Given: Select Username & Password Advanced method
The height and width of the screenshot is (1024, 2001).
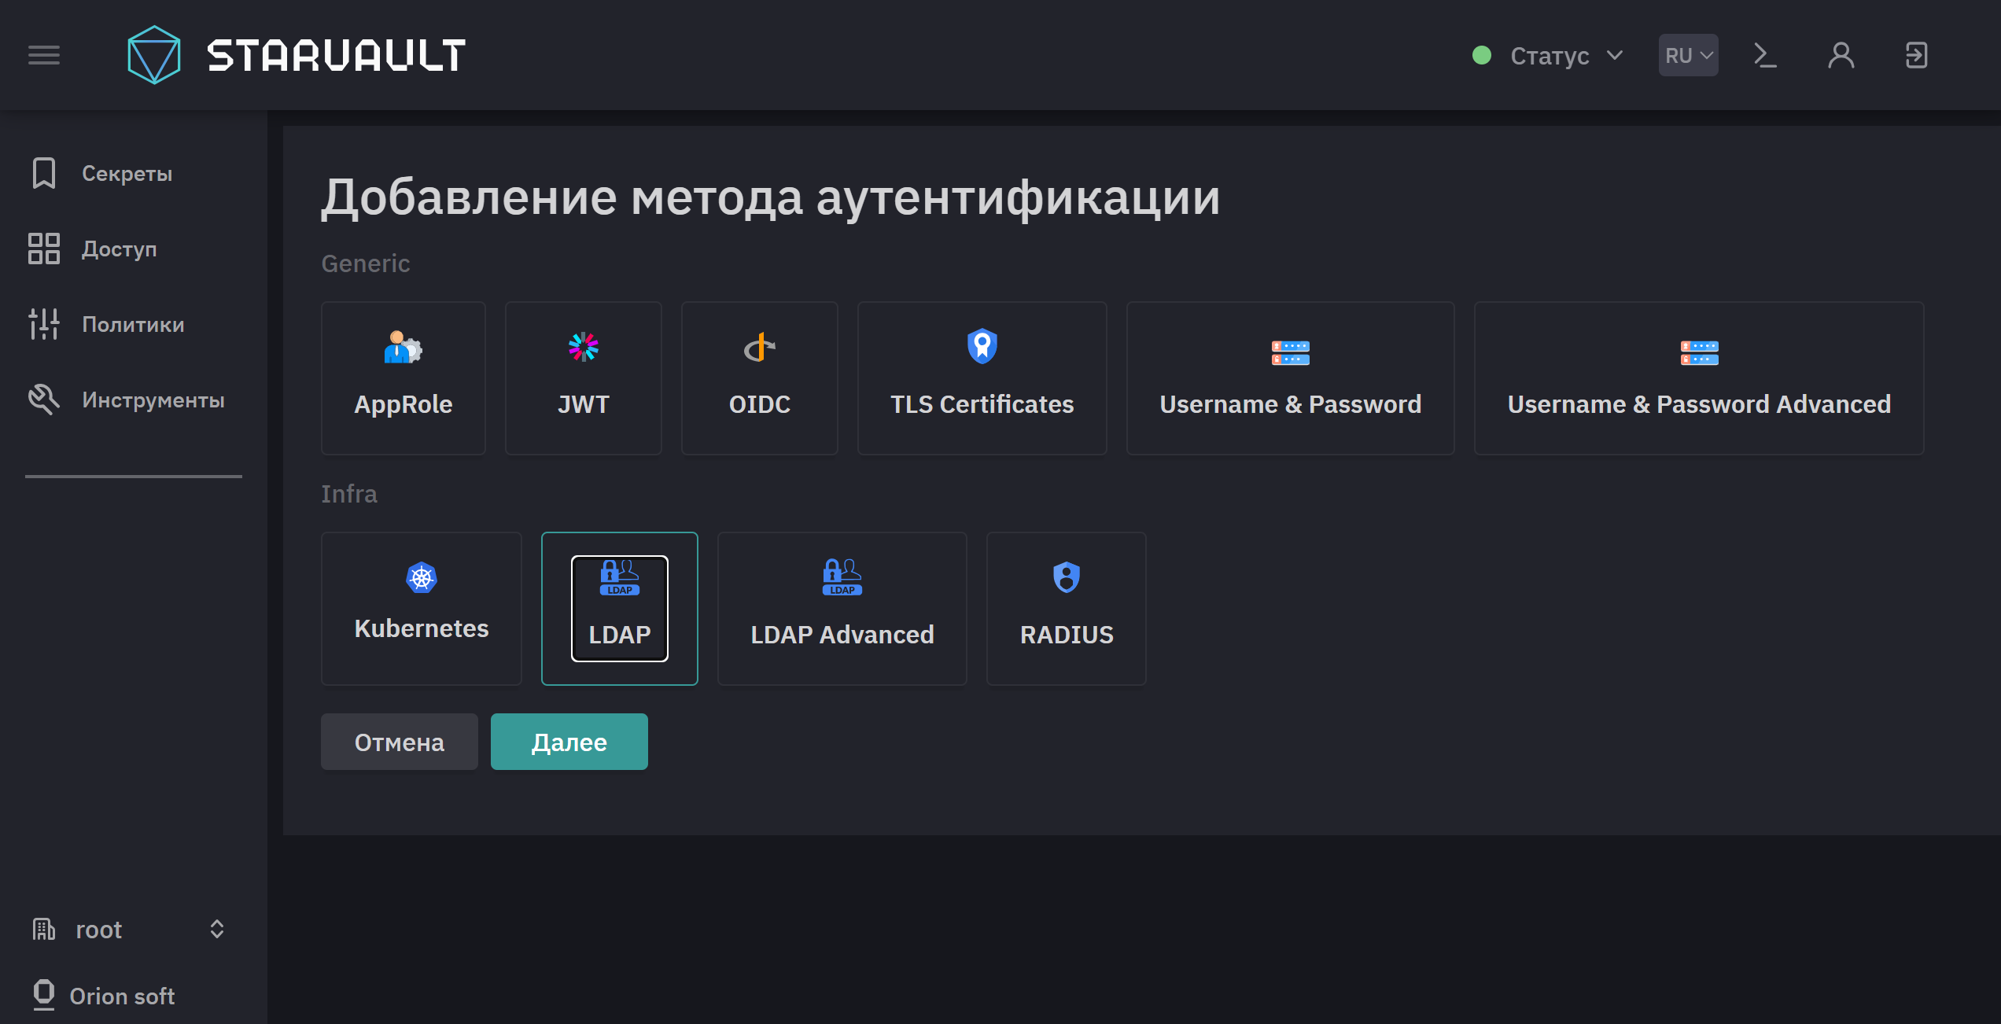Looking at the screenshot, I should pos(1700,378).
